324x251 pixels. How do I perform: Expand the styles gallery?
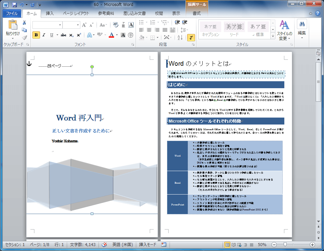(x=273, y=36)
